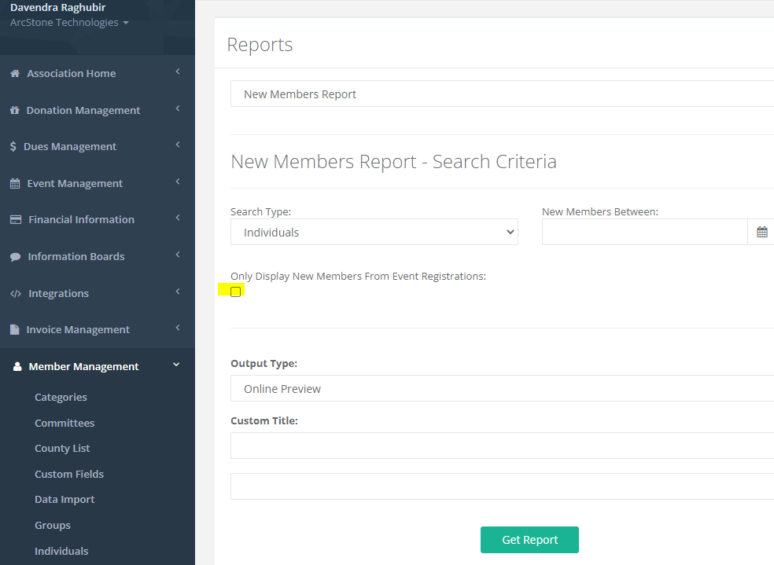Click the Association Home house icon

click(x=15, y=73)
